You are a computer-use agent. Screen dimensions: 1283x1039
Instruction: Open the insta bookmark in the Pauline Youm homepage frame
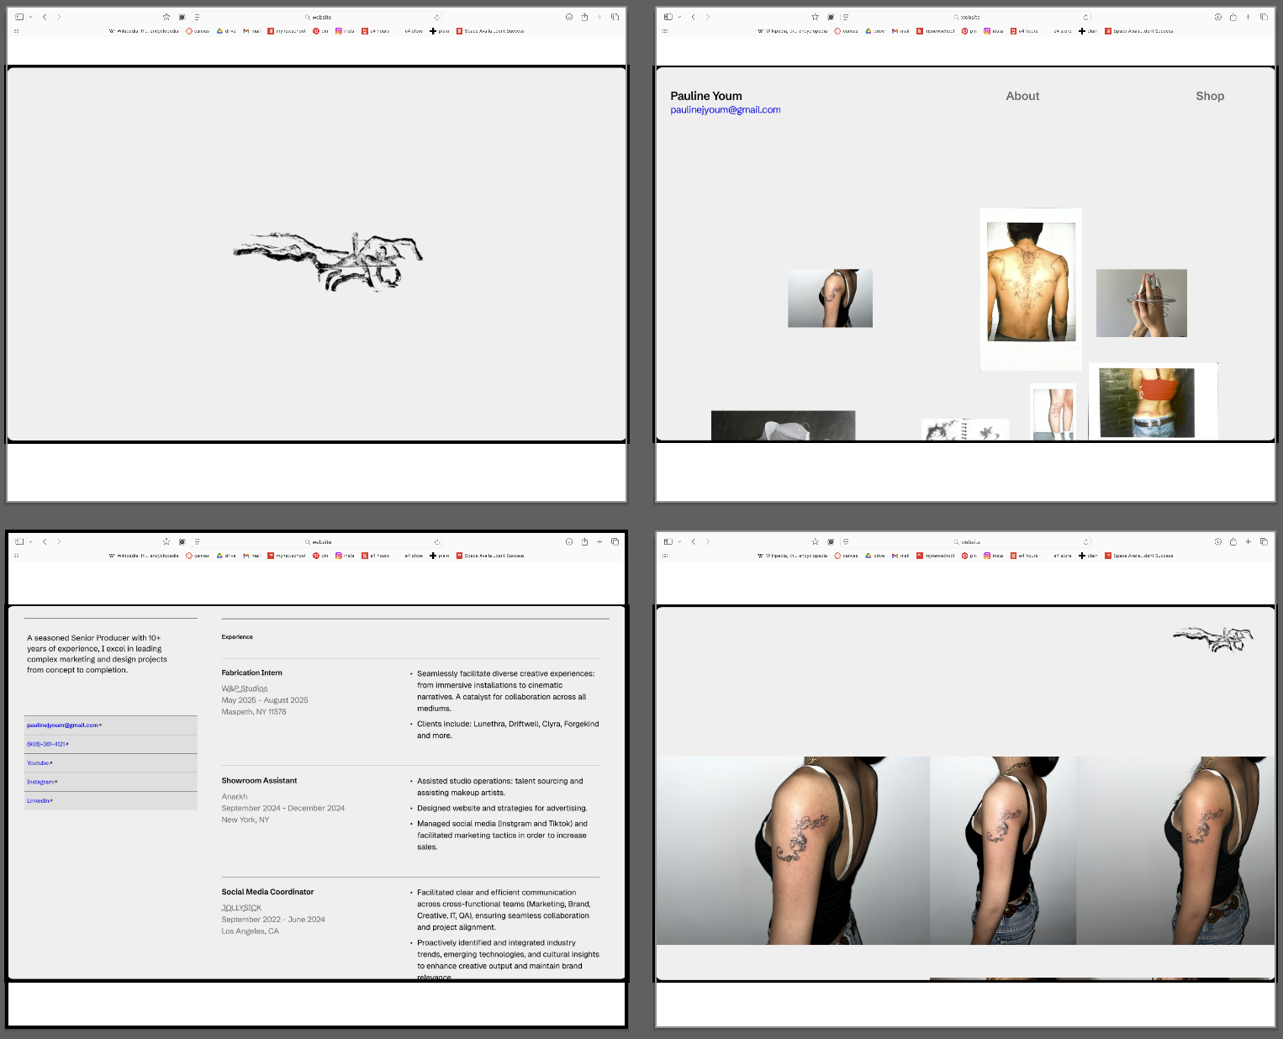(x=993, y=31)
